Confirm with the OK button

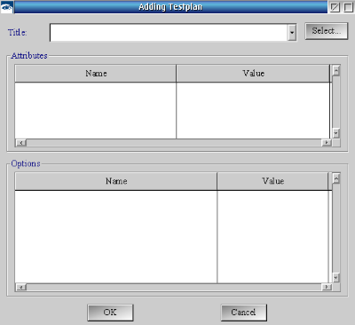click(110, 313)
